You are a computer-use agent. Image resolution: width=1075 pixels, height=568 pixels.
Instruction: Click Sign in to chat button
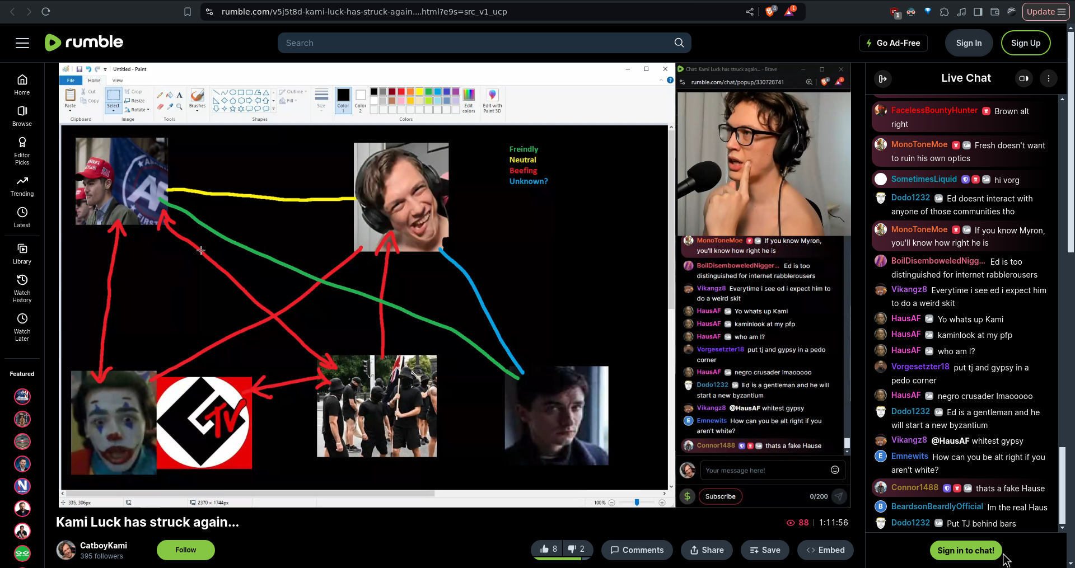tap(966, 551)
